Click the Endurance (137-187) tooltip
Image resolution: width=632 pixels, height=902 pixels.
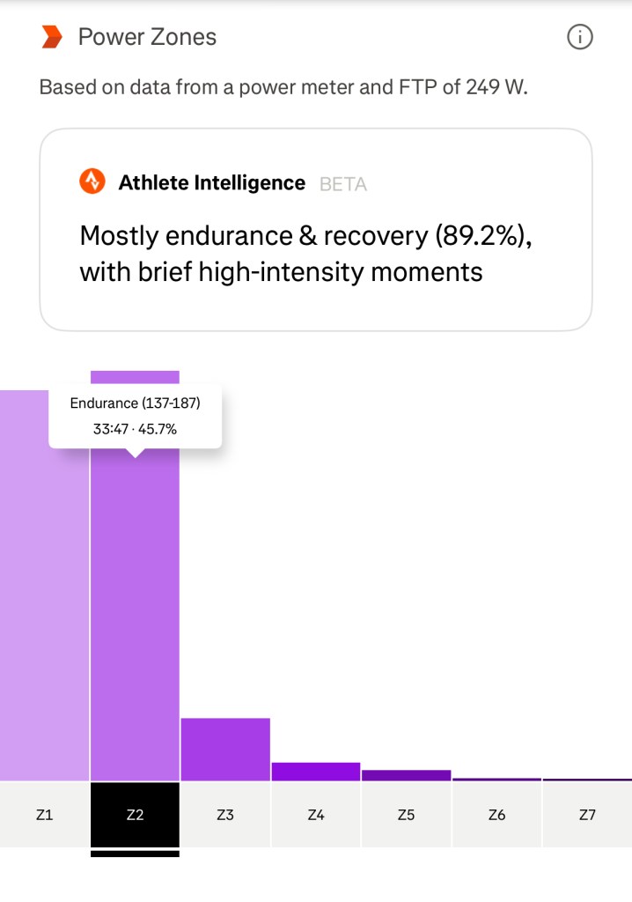click(x=135, y=417)
